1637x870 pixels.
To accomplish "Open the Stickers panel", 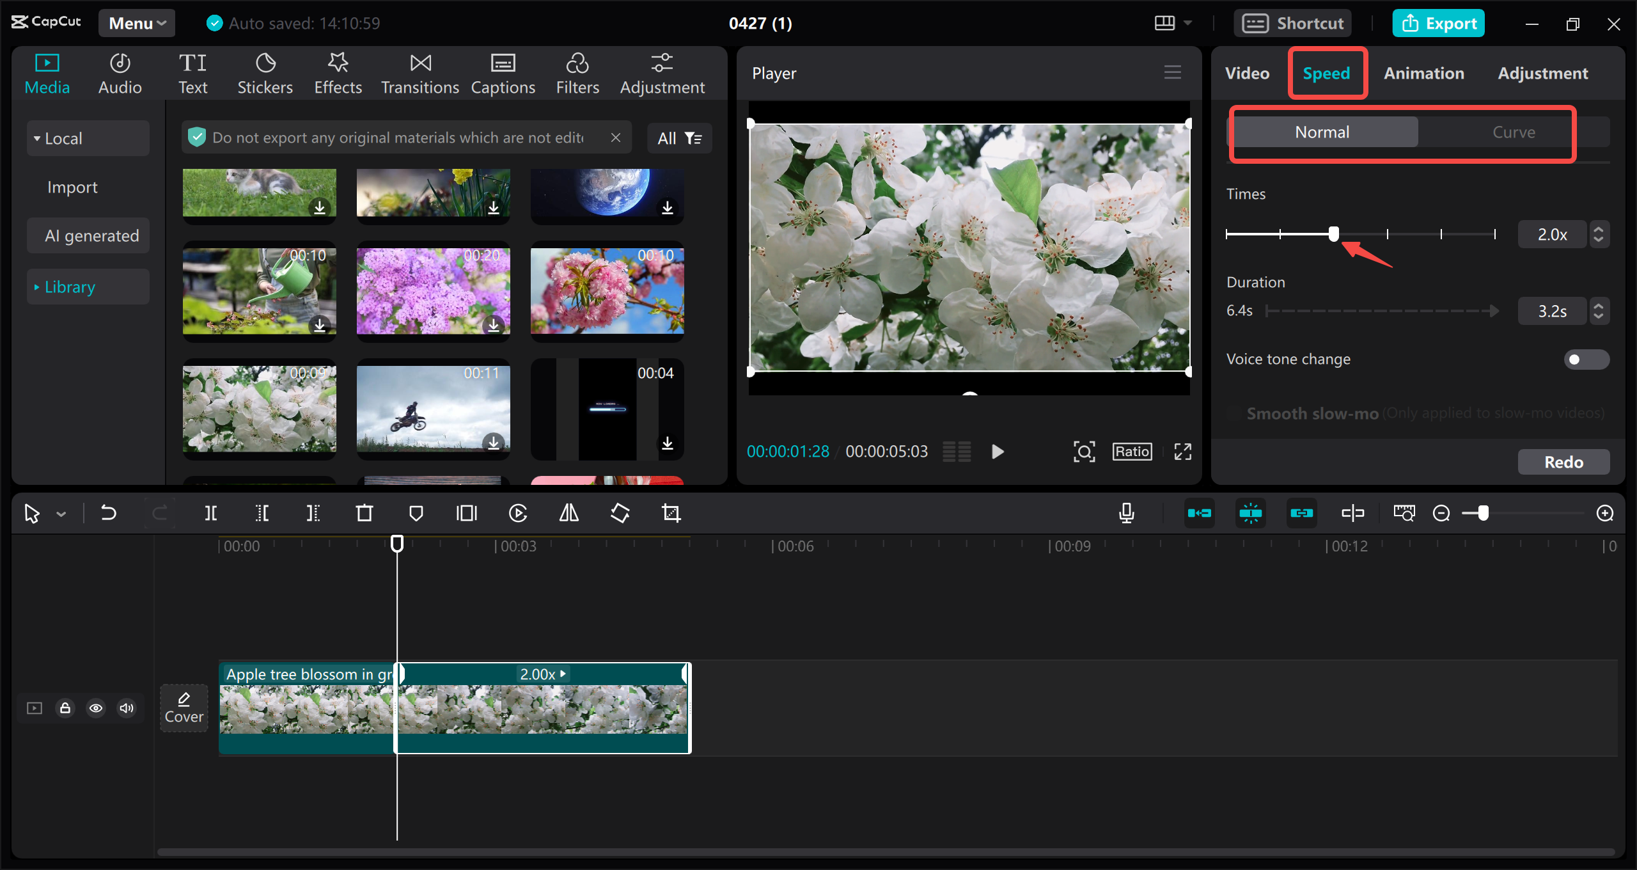I will click(x=265, y=74).
